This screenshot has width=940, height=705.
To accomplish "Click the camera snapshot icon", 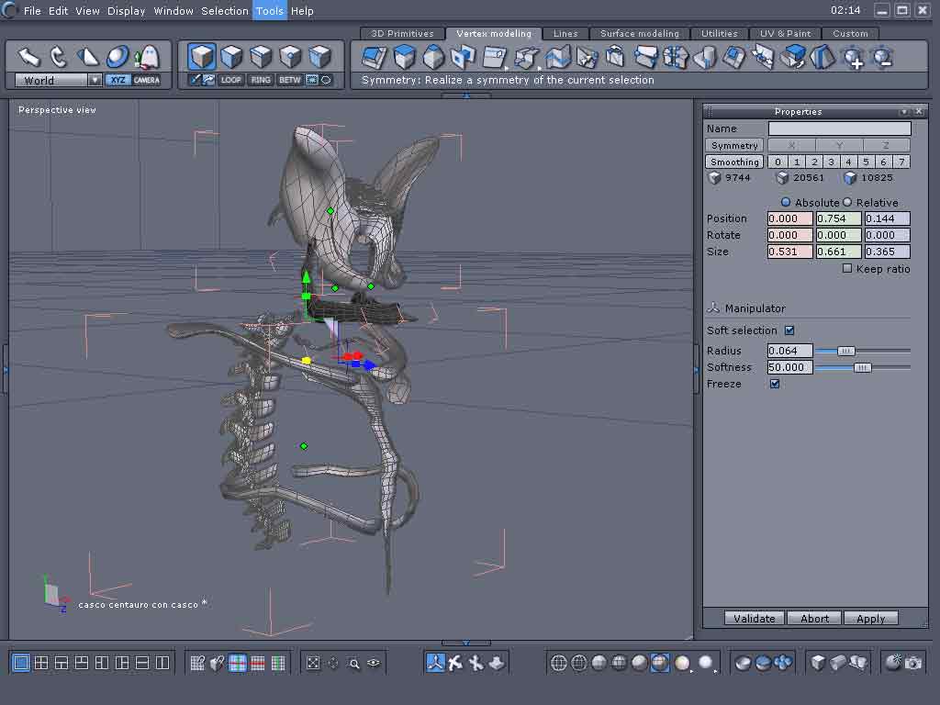I will (913, 663).
